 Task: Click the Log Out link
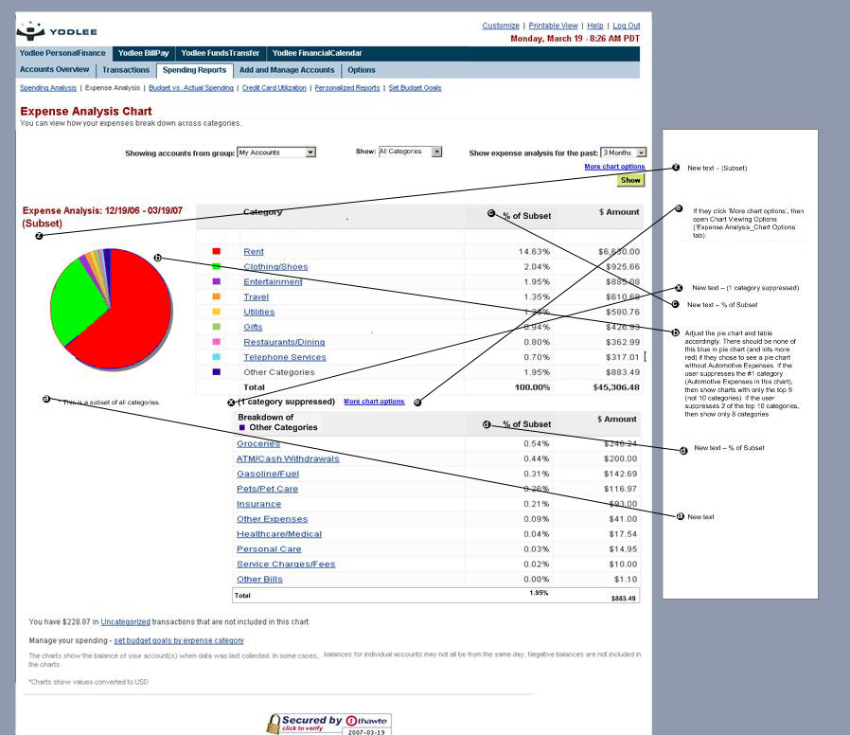tap(627, 26)
